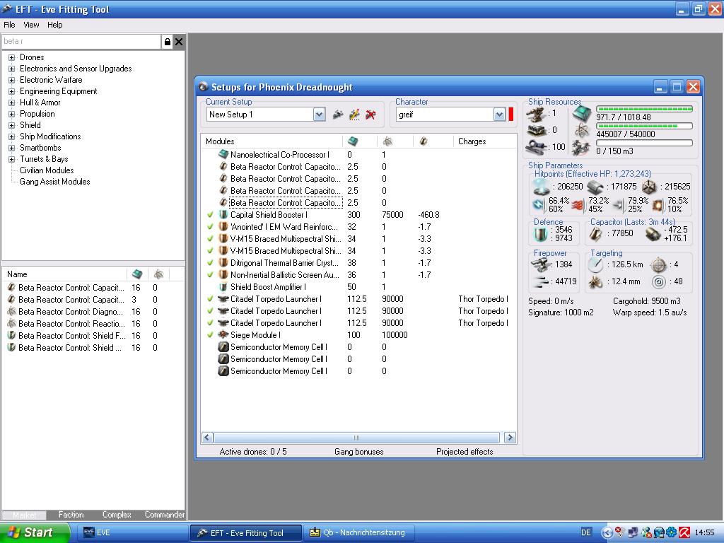724x543 pixels.
Task: Open the Windows Start button
Action: click(x=35, y=532)
